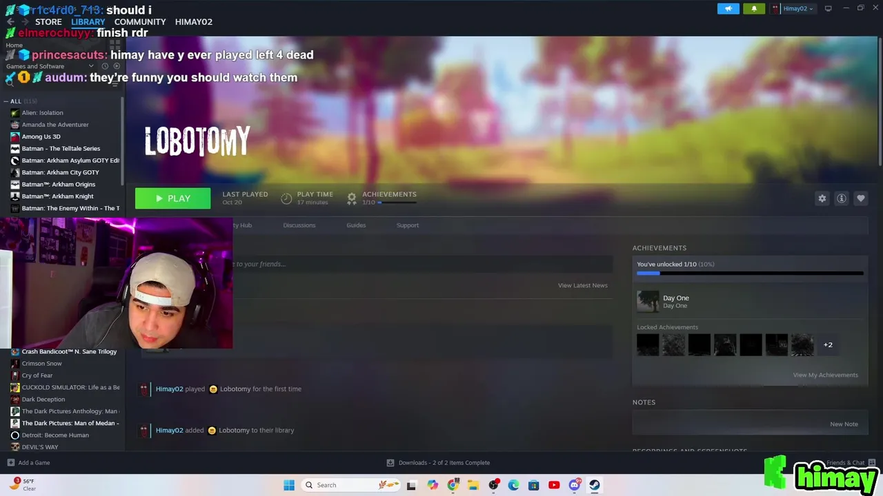883x496 pixels.
Task: Open Day One achievement thumbnail
Action: click(648, 301)
